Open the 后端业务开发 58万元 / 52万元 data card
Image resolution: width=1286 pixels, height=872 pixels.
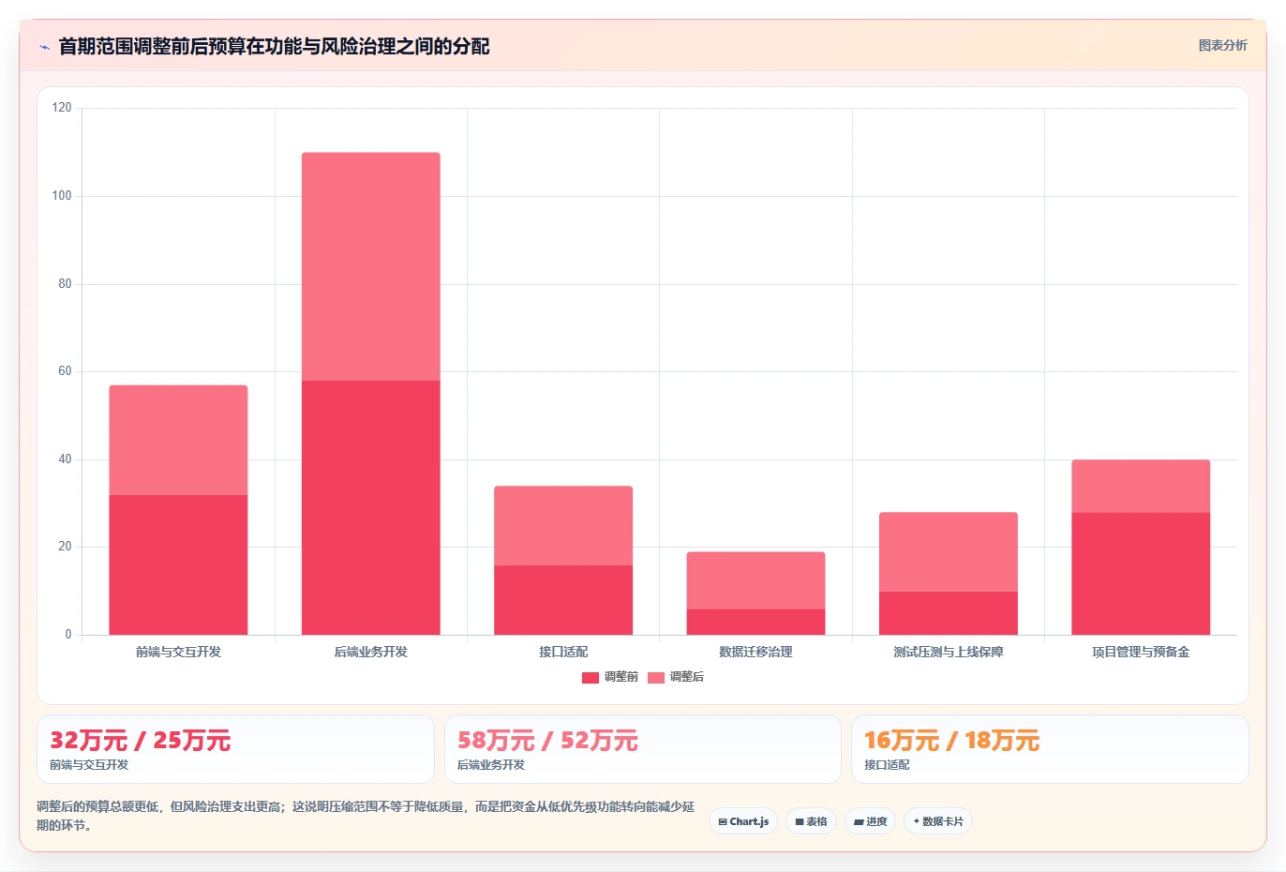click(642, 749)
